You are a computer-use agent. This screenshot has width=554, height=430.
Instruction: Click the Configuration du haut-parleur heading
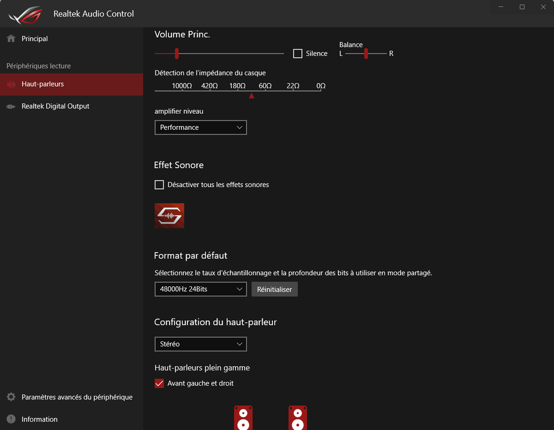click(216, 322)
